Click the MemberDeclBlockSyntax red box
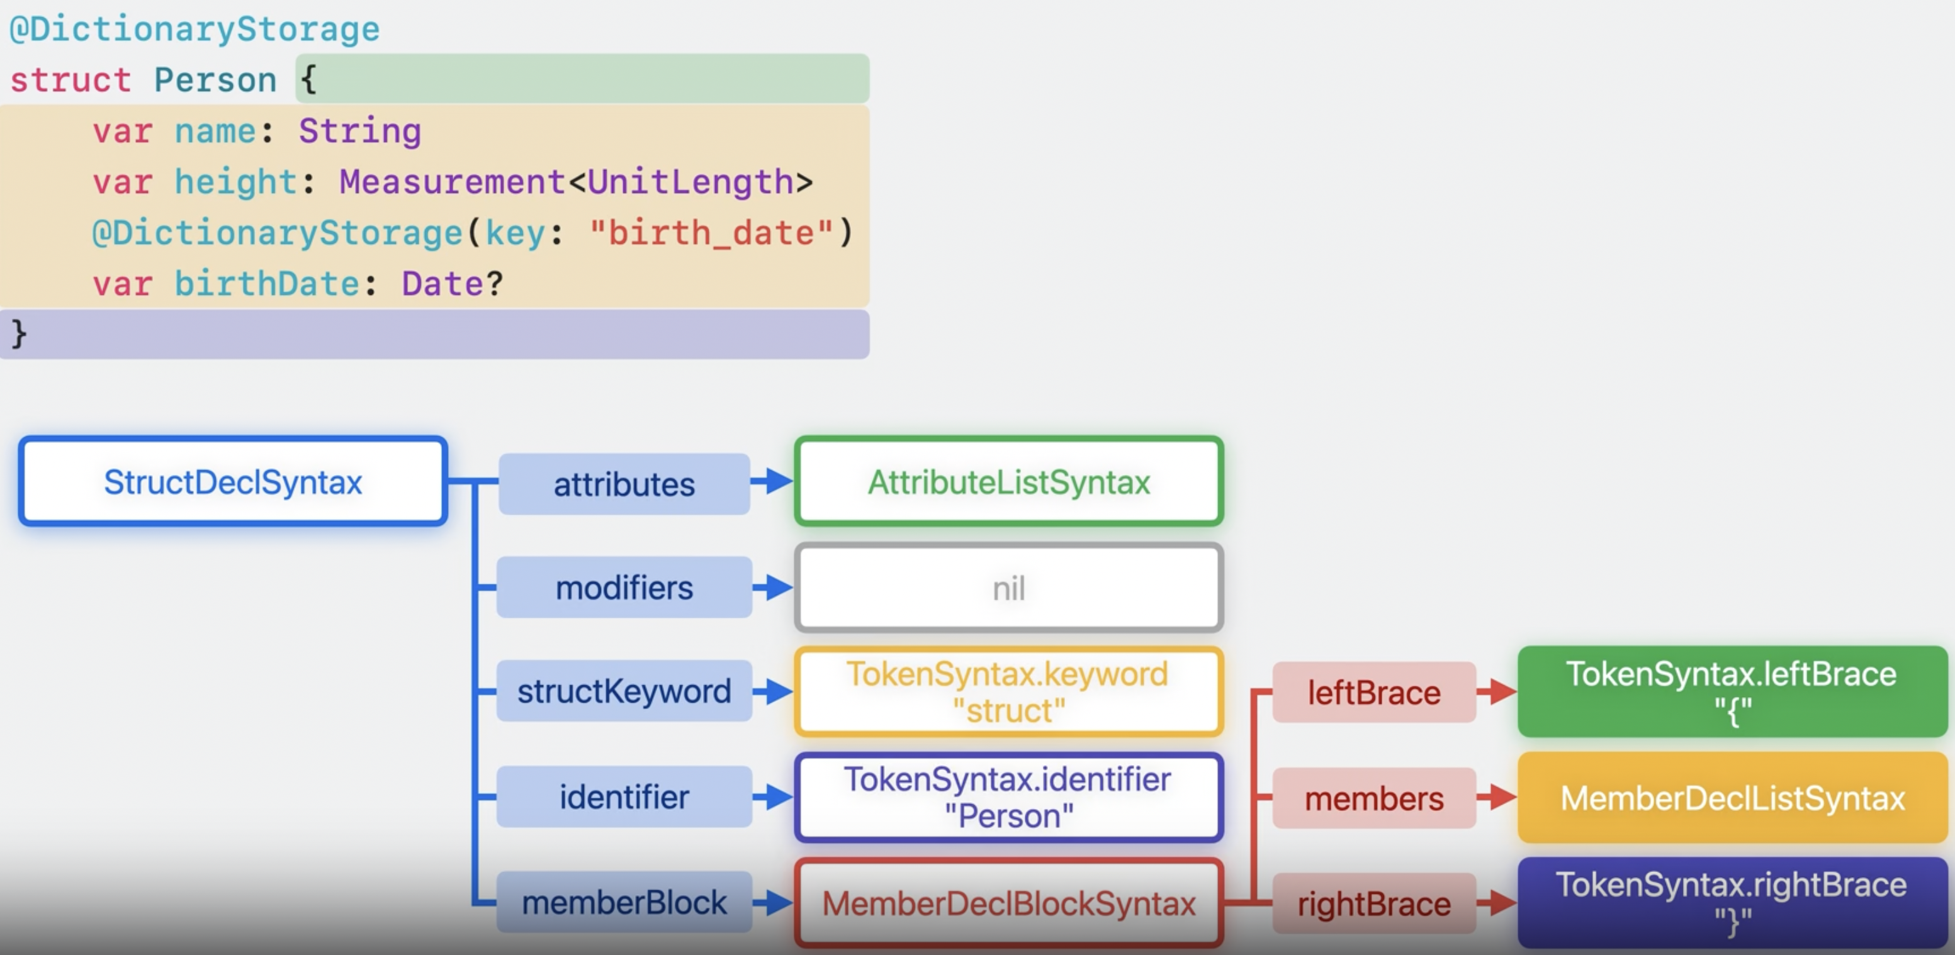This screenshot has width=1955, height=955. [x=1008, y=903]
